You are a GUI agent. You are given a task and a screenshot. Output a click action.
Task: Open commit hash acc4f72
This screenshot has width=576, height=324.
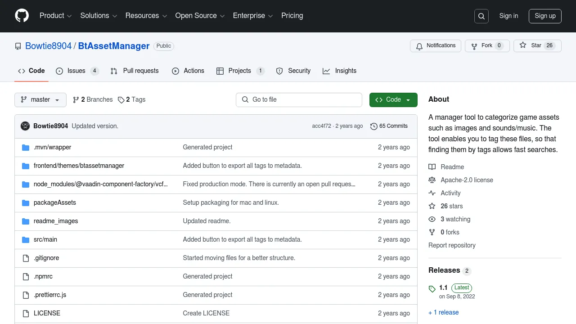pos(321,126)
